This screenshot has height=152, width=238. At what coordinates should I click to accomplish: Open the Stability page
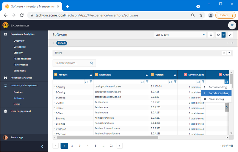click(x=18, y=53)
